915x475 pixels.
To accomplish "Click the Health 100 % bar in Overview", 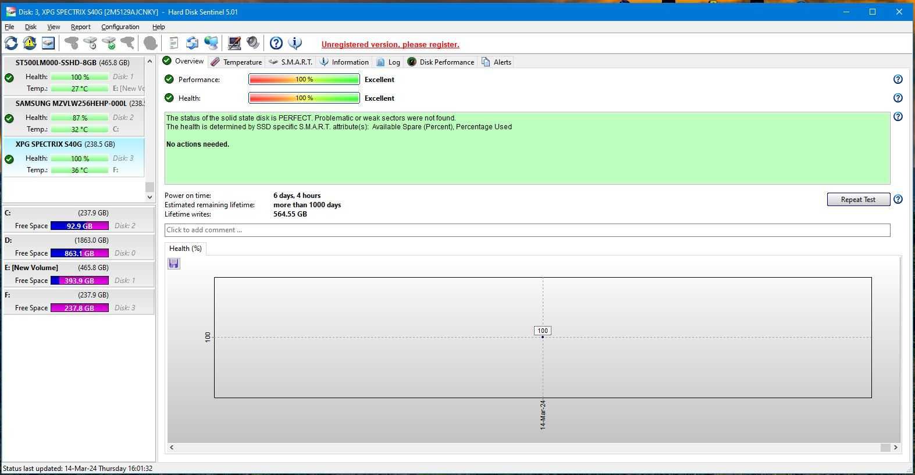I will [304, 98].
